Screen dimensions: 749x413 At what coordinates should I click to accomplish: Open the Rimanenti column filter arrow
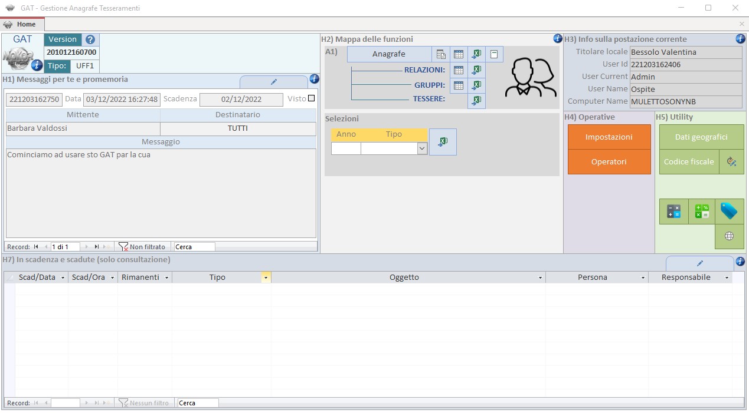(166, 277)
